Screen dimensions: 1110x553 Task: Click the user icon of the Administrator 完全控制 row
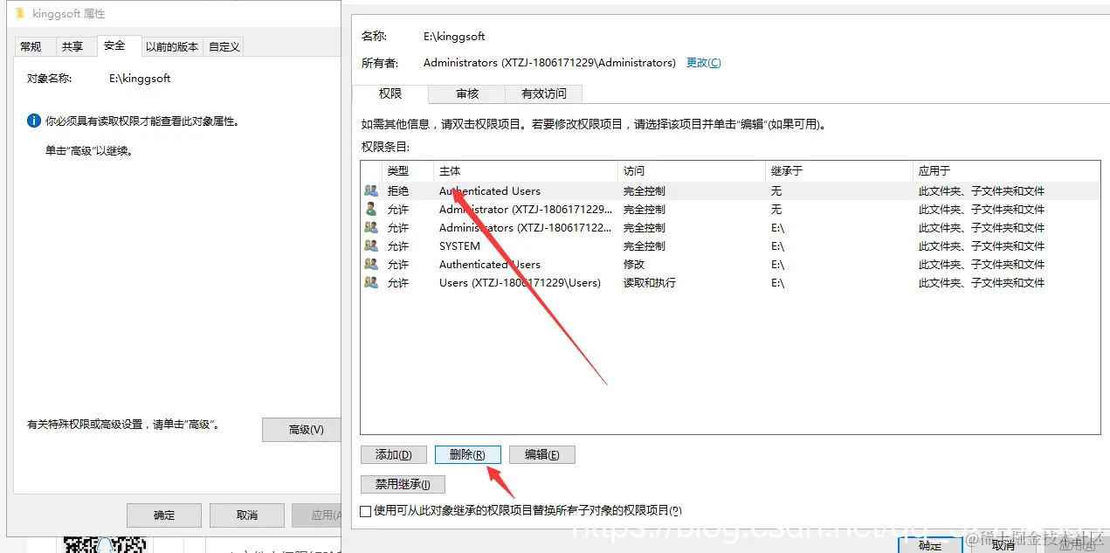(x=371, y=209)
